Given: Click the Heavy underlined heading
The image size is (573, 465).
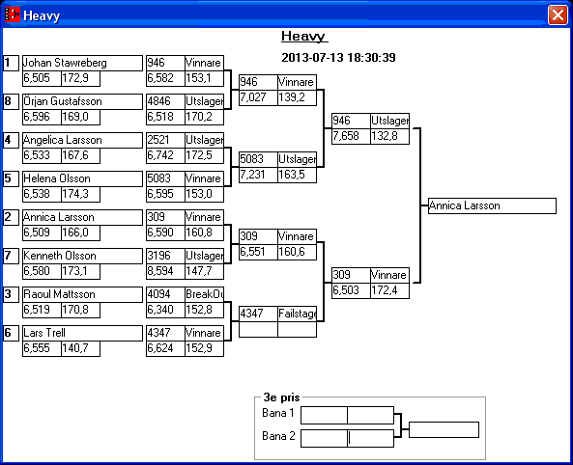Looking at the screenshot, I should point(304,36).
